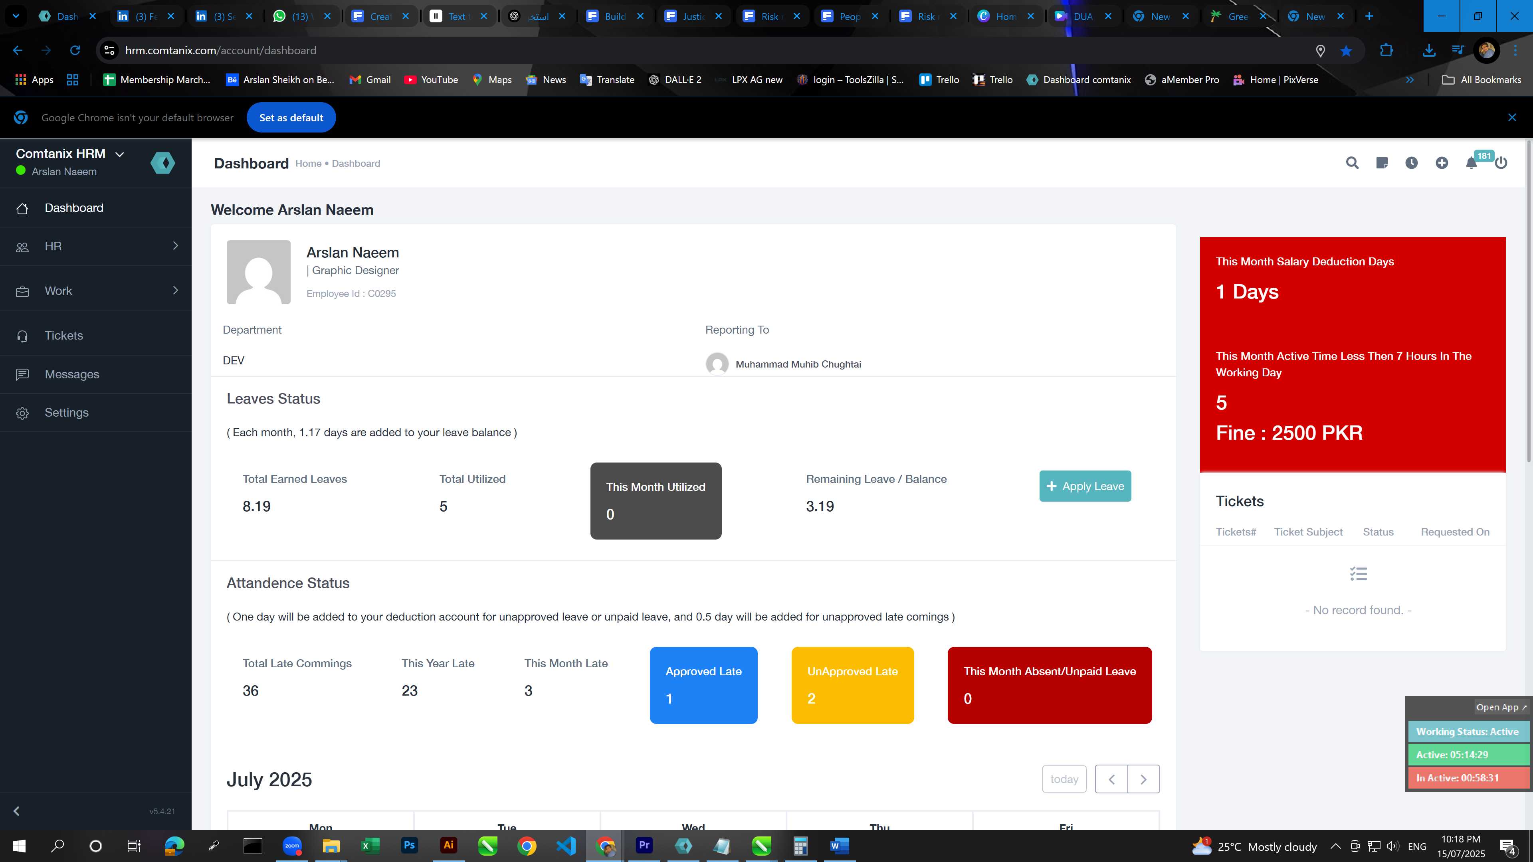
Task: Switch to the WhatsApp browser tab
Action: (x=302, y=16)
